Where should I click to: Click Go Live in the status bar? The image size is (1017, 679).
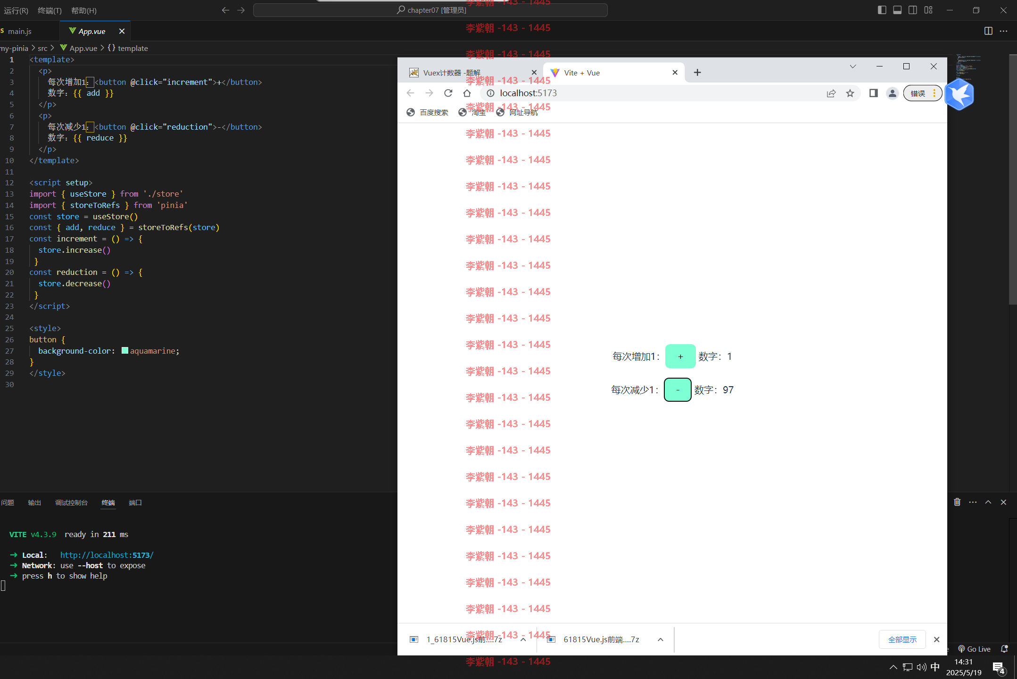[974, 649]
